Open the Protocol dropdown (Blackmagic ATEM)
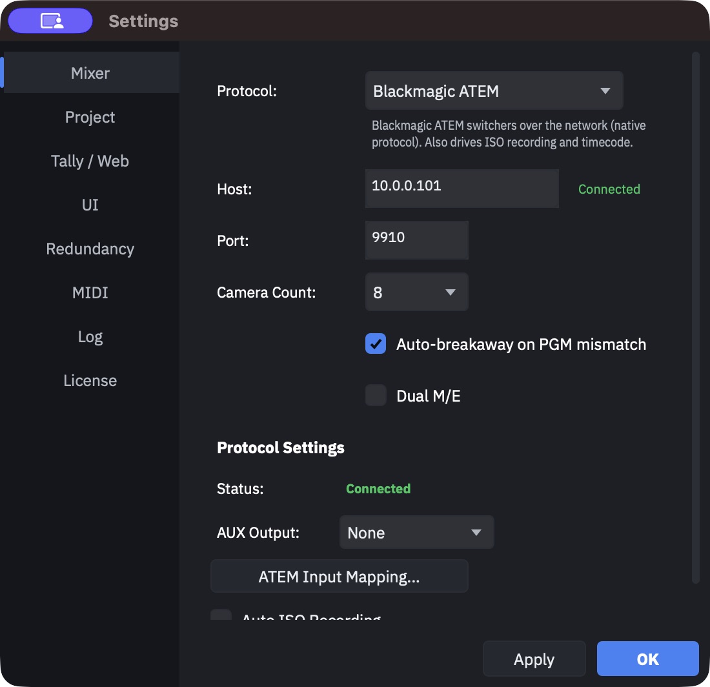The image size is (710, 687). click(494, 90)
